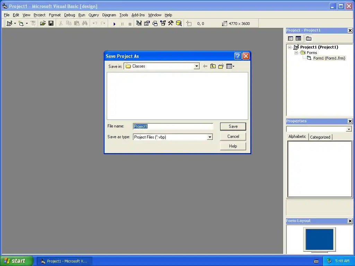355x266 pixels.
Task: Open the Format menu
Action: click(x=55, y=15)
